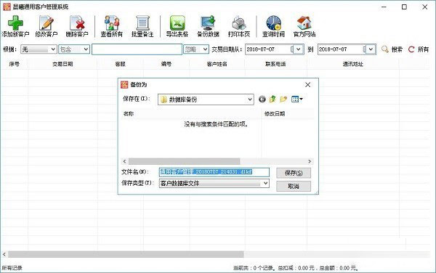Click the 文件名 filename input field

(x=214, y=172)
